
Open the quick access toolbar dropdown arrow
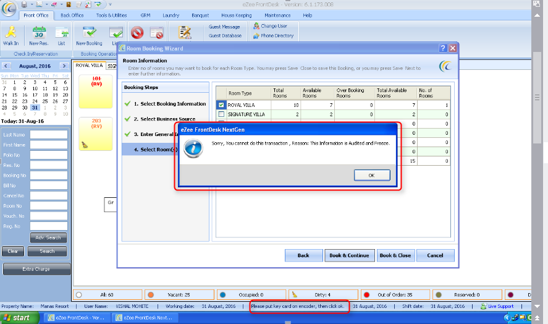click(x=110, y=4)
